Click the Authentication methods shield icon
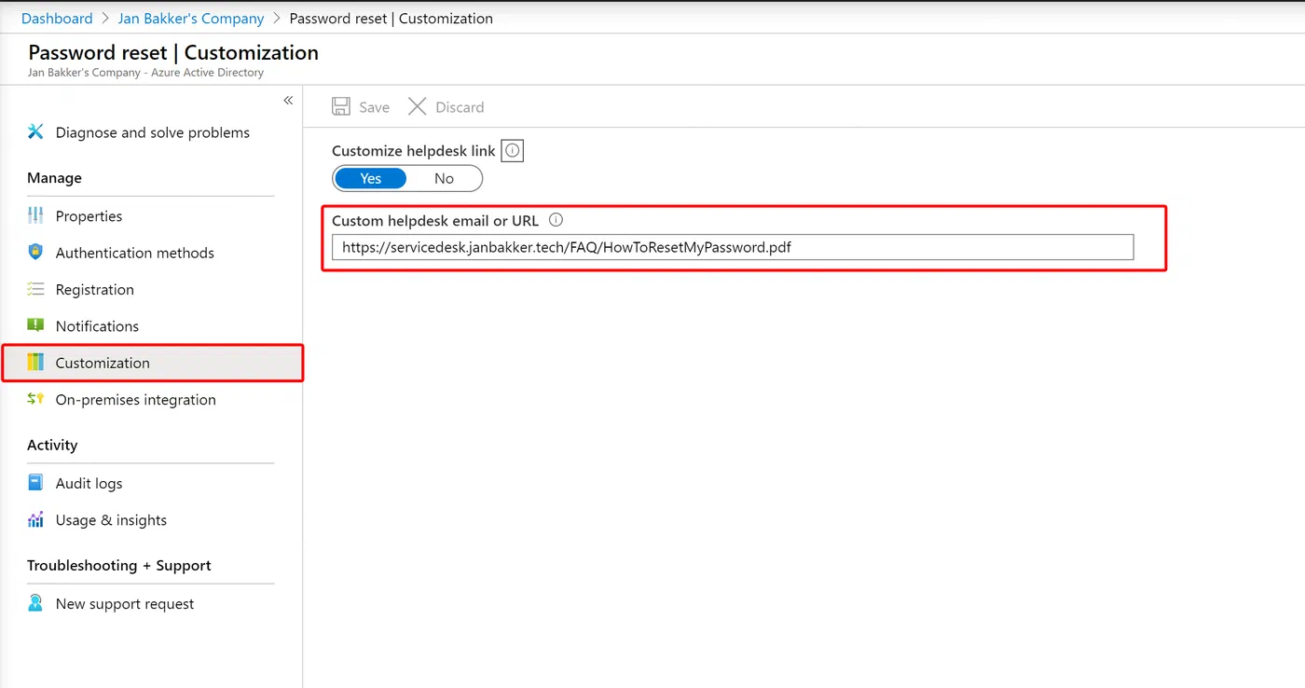 pyautogui.click(x=35, y=252)
